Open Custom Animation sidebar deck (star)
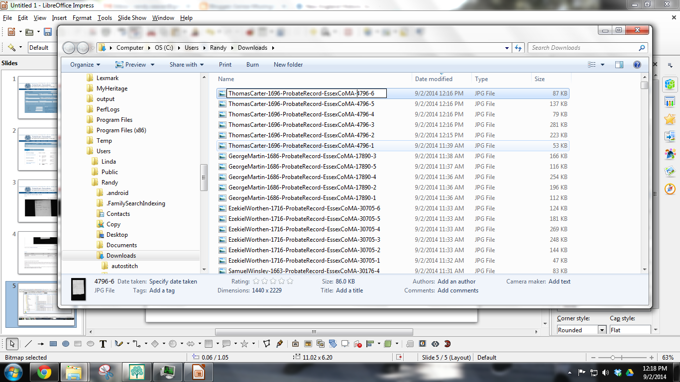This screenshot has width=680, height=382. point(670,119)
